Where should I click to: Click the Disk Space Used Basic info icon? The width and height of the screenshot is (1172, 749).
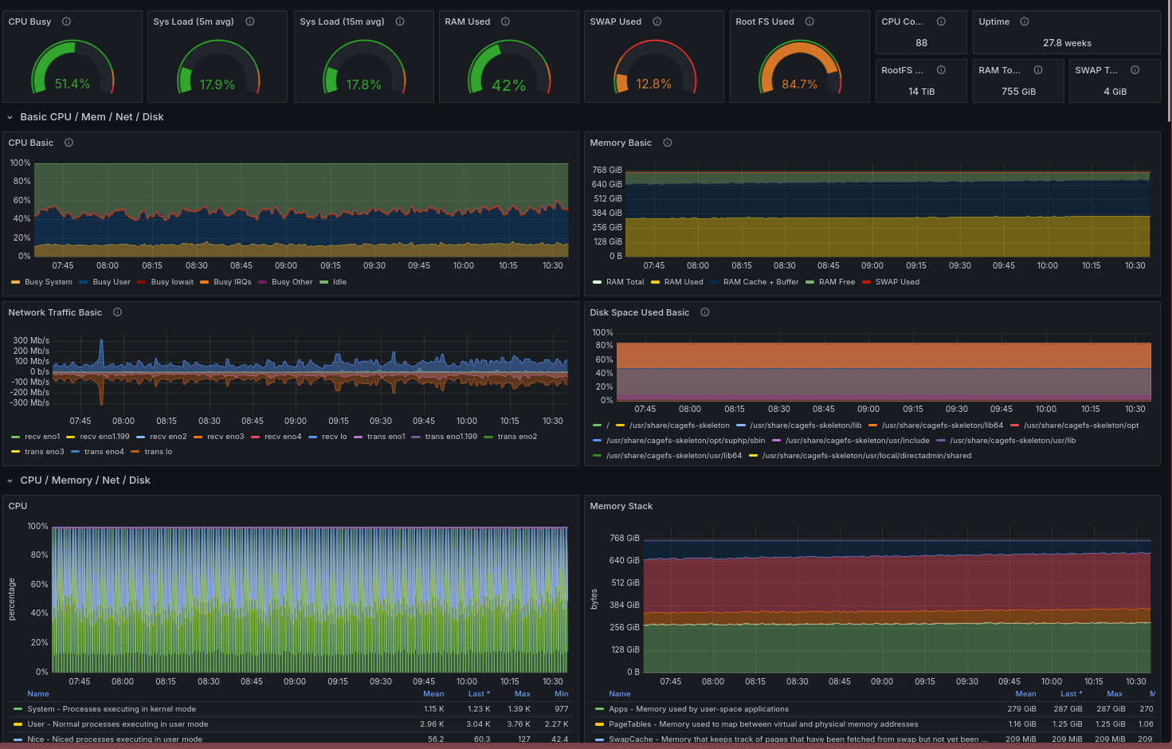[705, 312]
